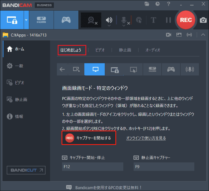Toggle microphone recording icon
Screen dimensions: 209x191
(x=124, y=20)
